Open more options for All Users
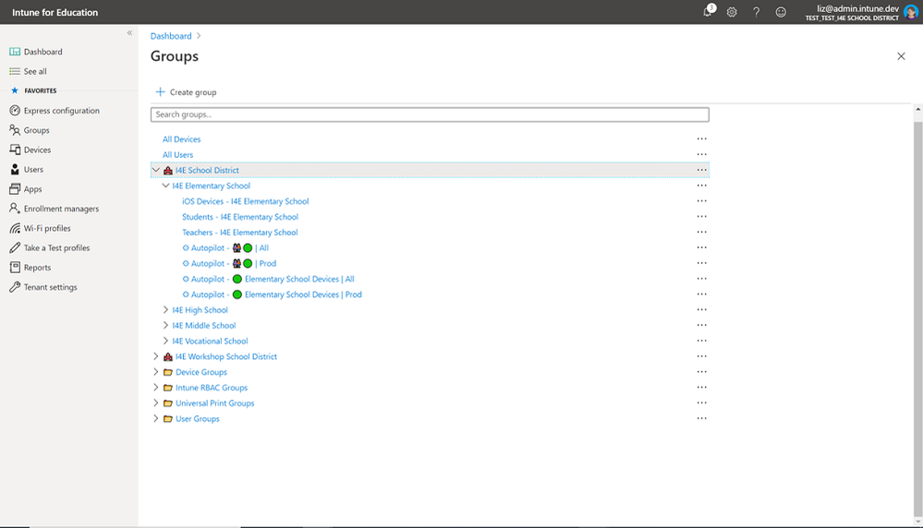The height and width of the screenshot is (528, 923). [x=701, y=155]
